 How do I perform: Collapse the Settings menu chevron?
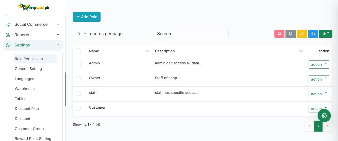pyautogui.click(x=58, y=45)
